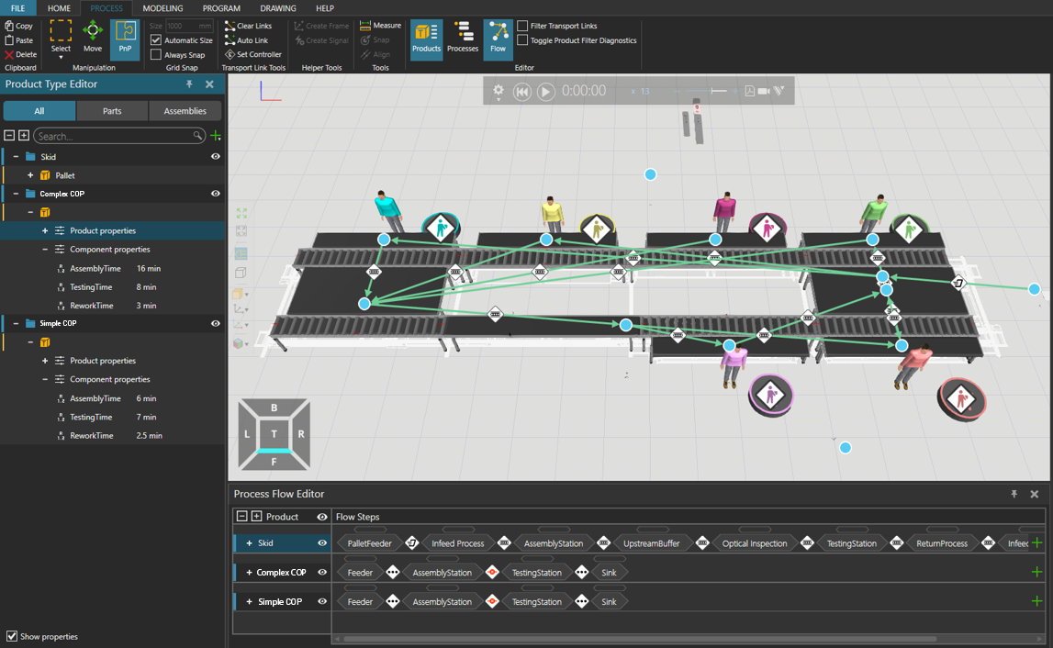
Task: Uncheck the Automatic Size checkbox
Action: click(156, 40)
